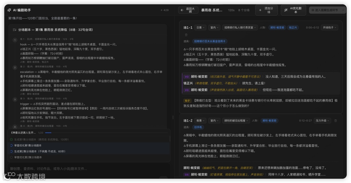Viewport: 351px width, 183px height.
Task: Select task 生成第1集分场剧本
Action: [x=89, y=139]
